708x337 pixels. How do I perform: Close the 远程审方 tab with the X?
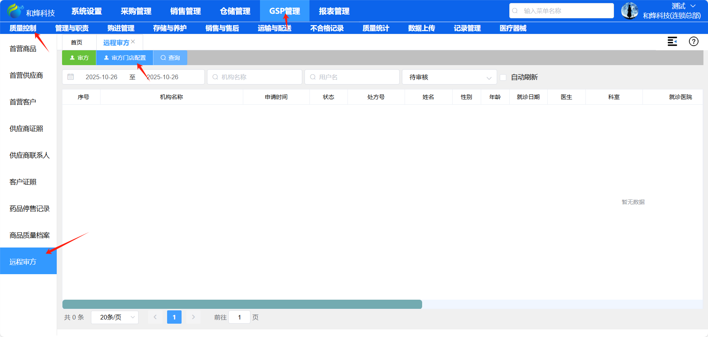pos(133,42)
